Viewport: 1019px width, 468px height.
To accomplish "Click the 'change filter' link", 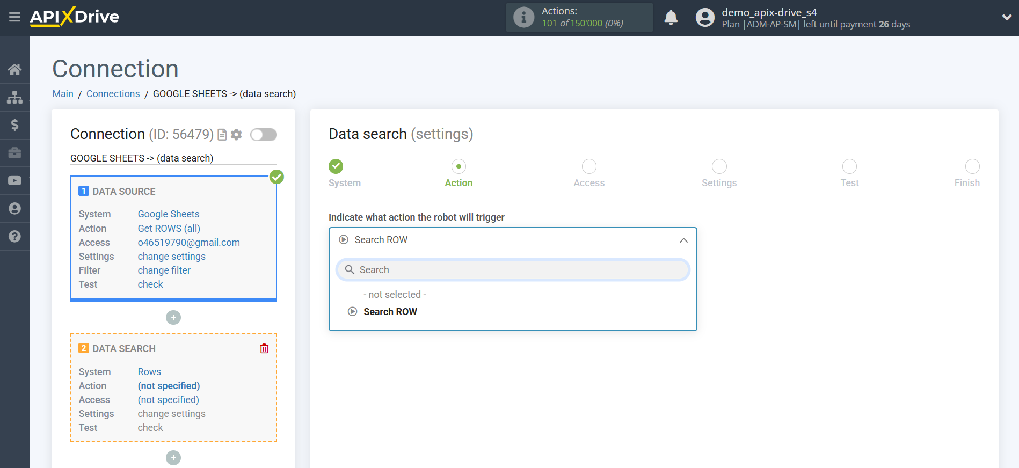I will (164, 270).
